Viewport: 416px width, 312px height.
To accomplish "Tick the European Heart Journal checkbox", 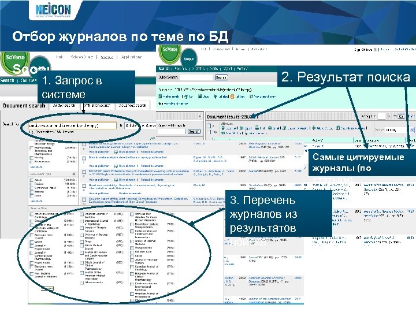I will [x=32, y=266].
